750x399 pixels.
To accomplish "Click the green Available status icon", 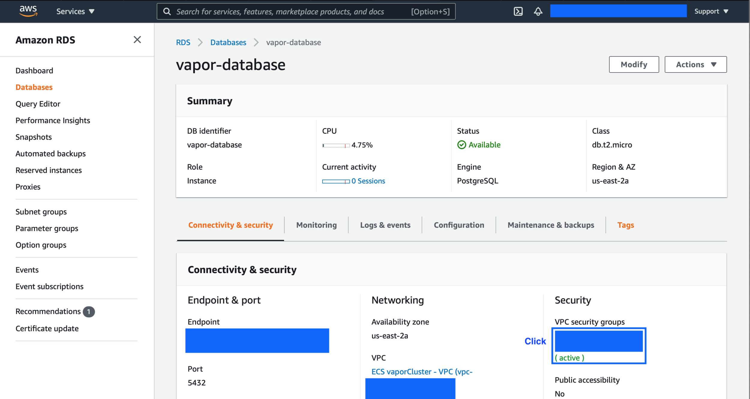I will point(461,145).
